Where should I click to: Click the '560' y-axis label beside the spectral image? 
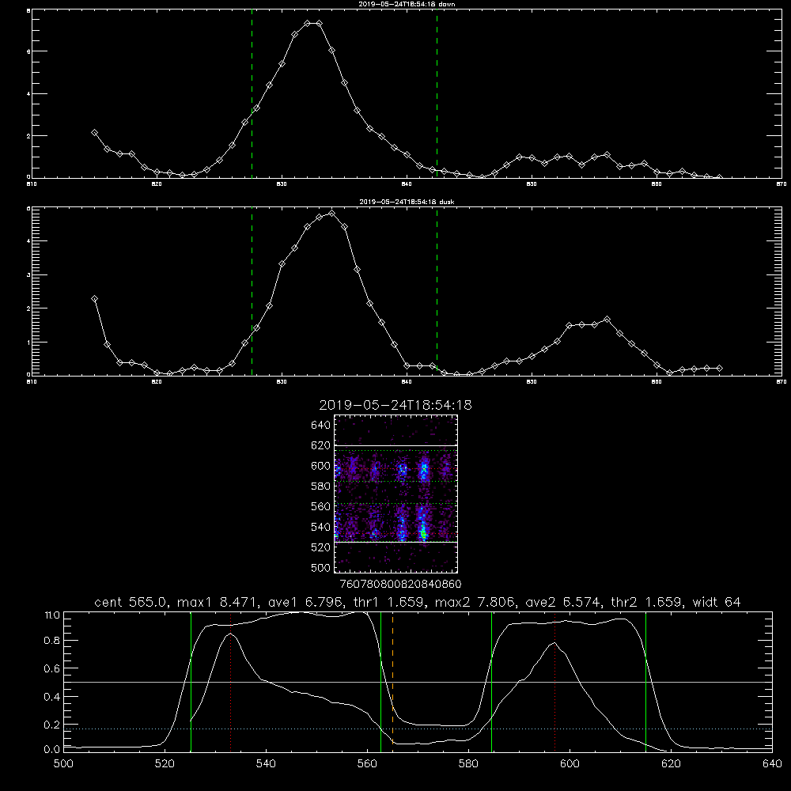pyautogui.click(x=320, y=506)
